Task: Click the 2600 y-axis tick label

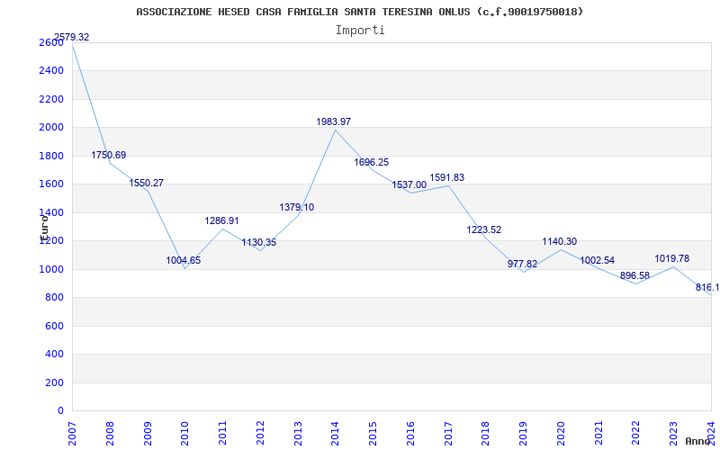Action: tap(51, 42)
